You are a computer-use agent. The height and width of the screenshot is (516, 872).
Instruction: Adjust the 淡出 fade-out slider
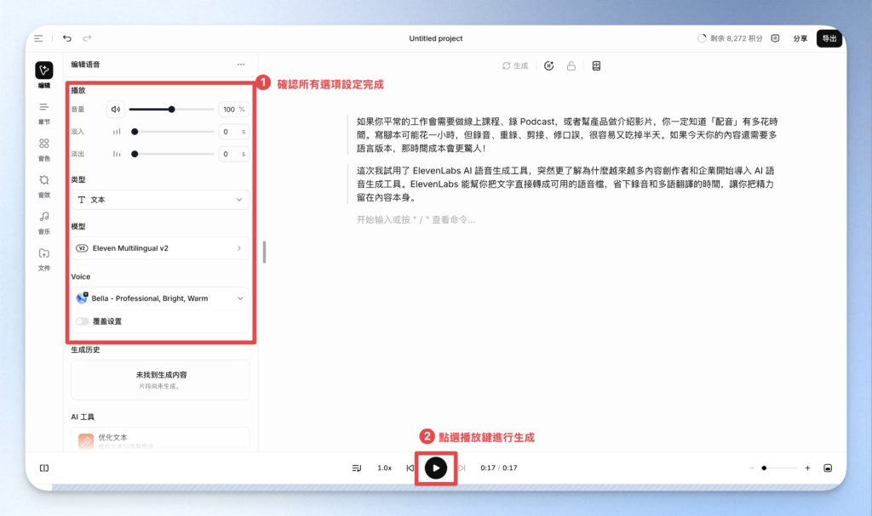pyautogui.click(x=171, y=154)
